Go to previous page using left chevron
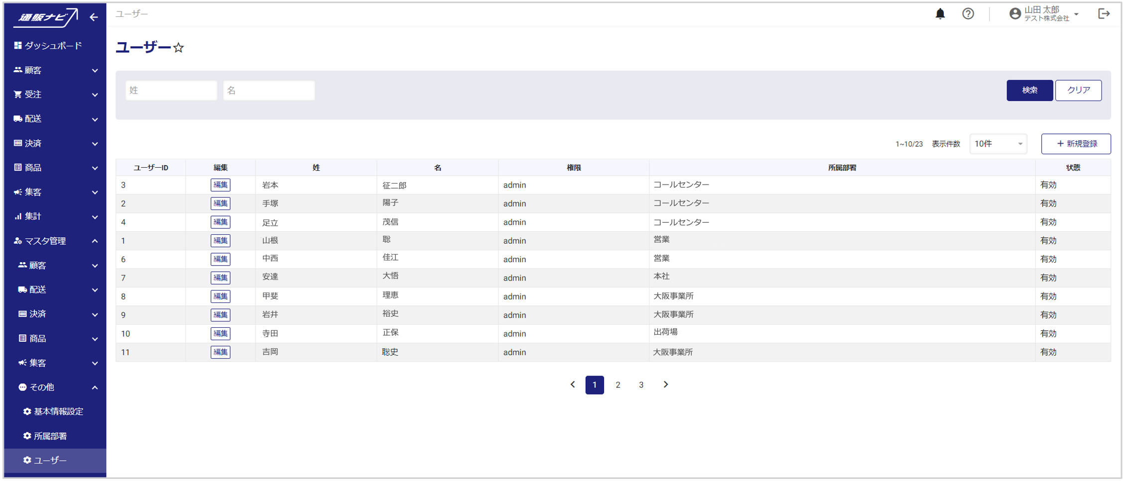 [573, 385]
